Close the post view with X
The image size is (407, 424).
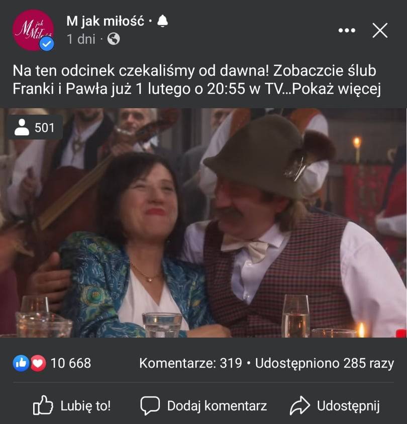tap(380, 30)
